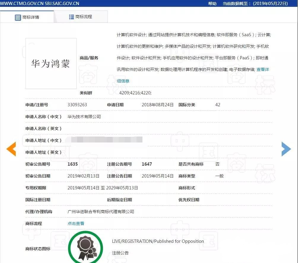Image resolution: width=298 pixels, height=263 pixels.
Task: Click the 商品/服务 field label
Action: tap(89, 58)
